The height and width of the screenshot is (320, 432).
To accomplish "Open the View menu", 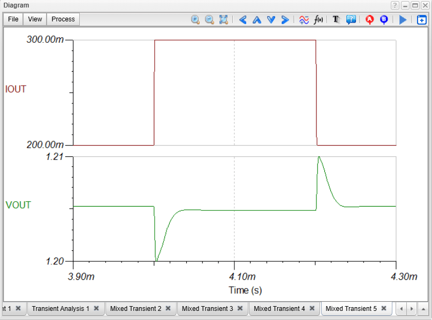I will tap(35, 19).
